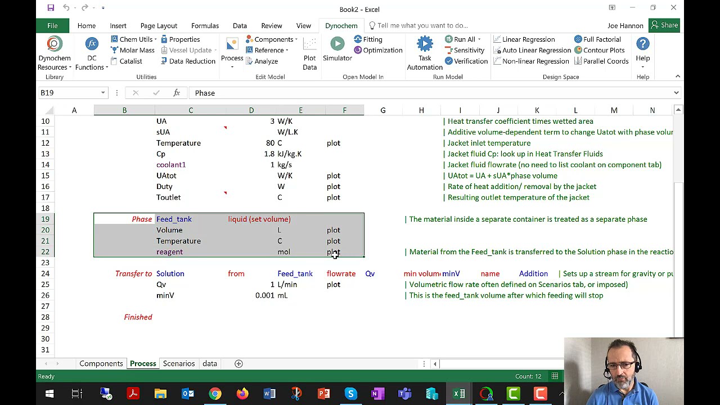
Task: Launch the Simulator
Action: [337, 49]
